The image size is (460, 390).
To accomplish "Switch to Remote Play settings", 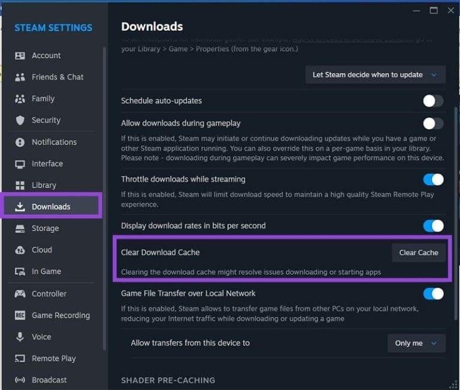I will [x=53, y=358].
